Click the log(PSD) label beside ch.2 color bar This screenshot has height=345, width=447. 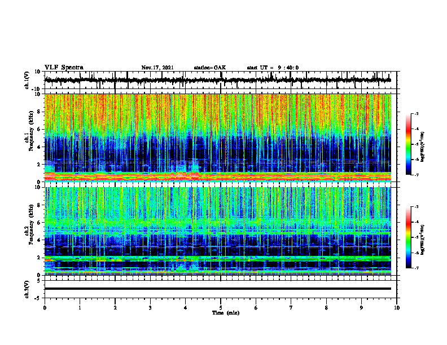point(423,240)
